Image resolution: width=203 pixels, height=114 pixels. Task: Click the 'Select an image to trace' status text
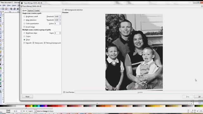tap(45, 111)
